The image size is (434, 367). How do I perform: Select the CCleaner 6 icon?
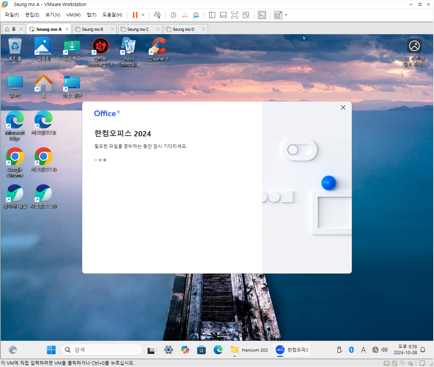pyautogui.click(x=157, y=50)
